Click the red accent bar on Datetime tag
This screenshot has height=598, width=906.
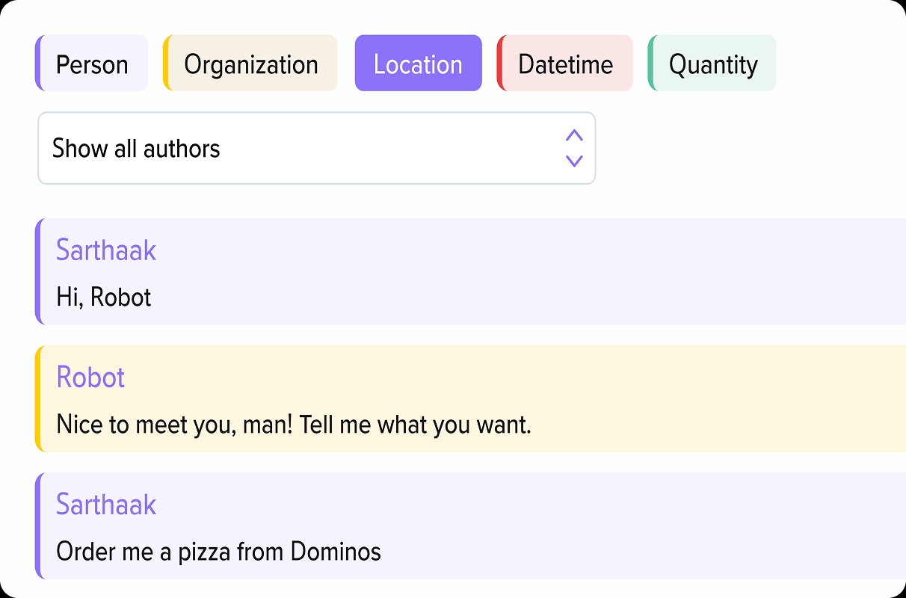coord(500,64)
